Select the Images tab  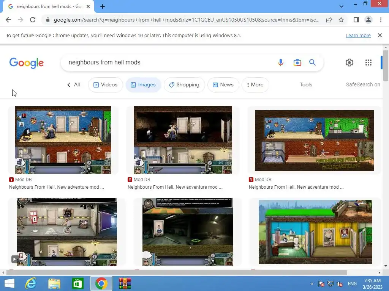143,84
